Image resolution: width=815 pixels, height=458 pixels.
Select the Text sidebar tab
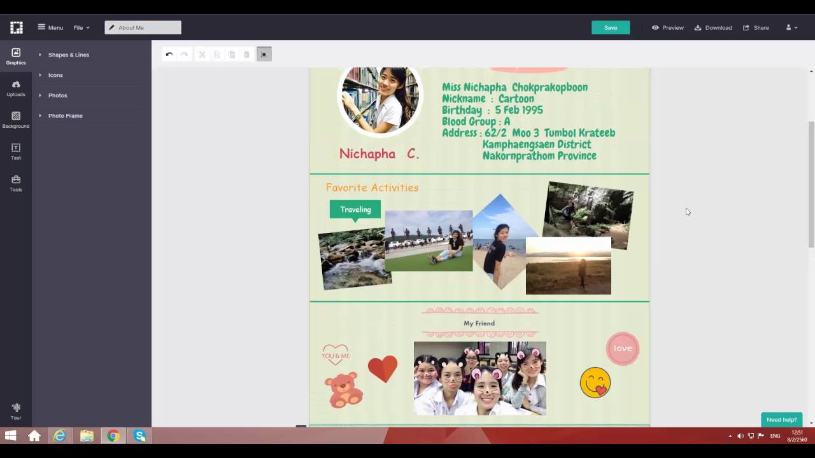pos(16,152)
